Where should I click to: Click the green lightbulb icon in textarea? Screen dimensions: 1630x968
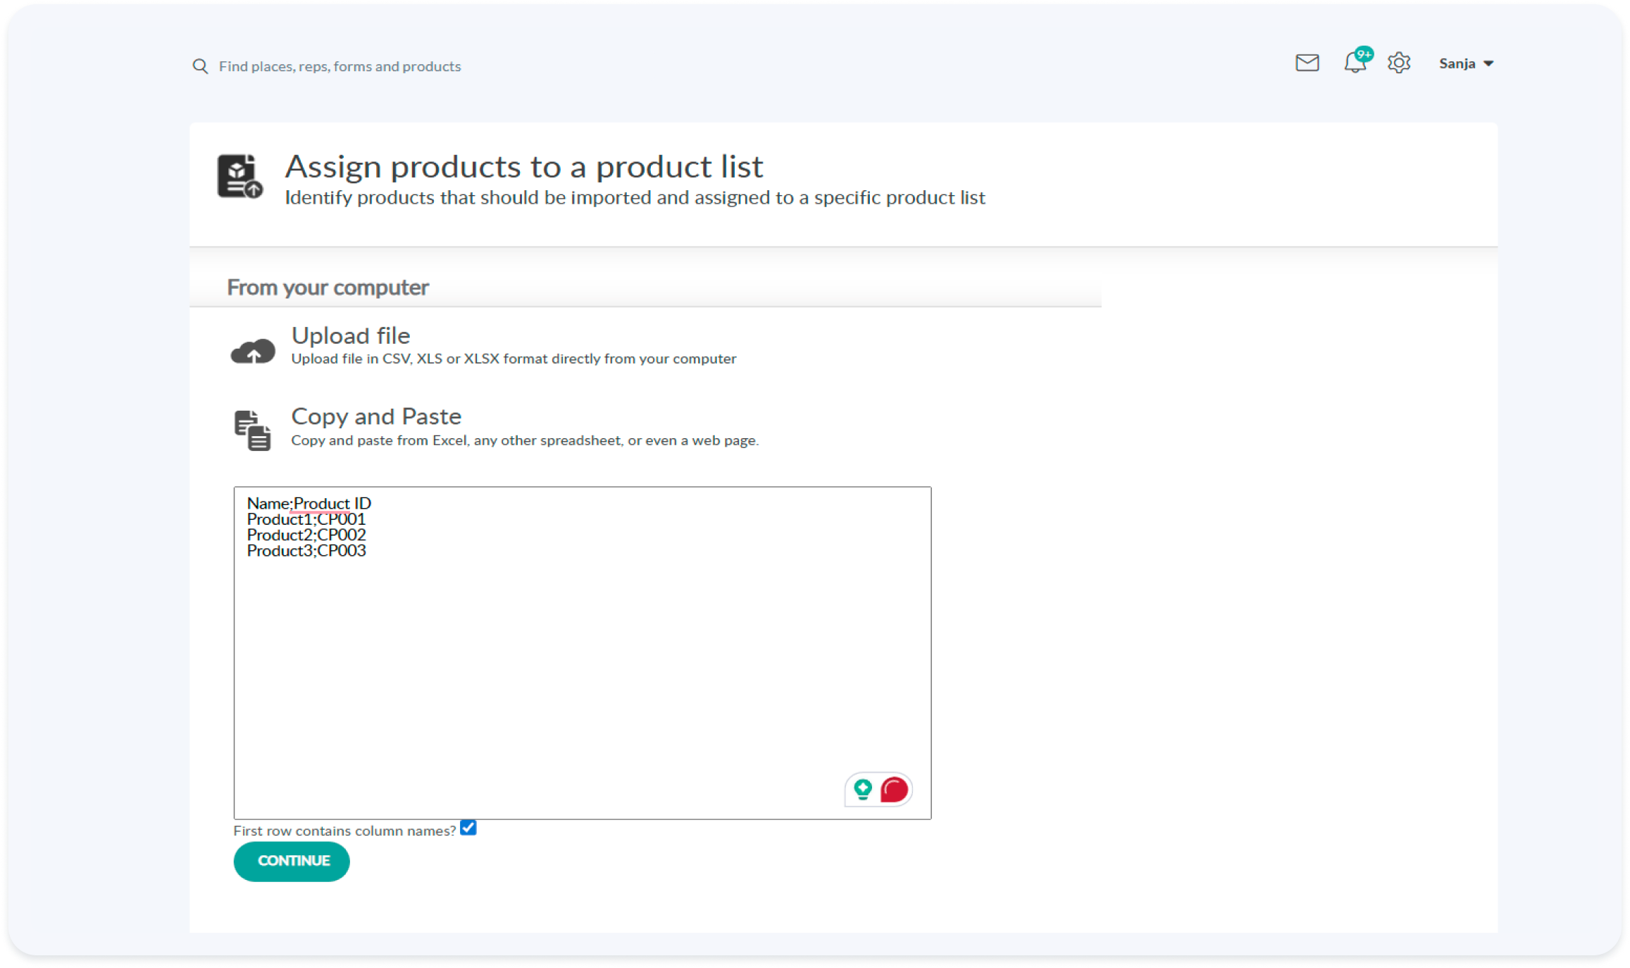tap(862, 789)
